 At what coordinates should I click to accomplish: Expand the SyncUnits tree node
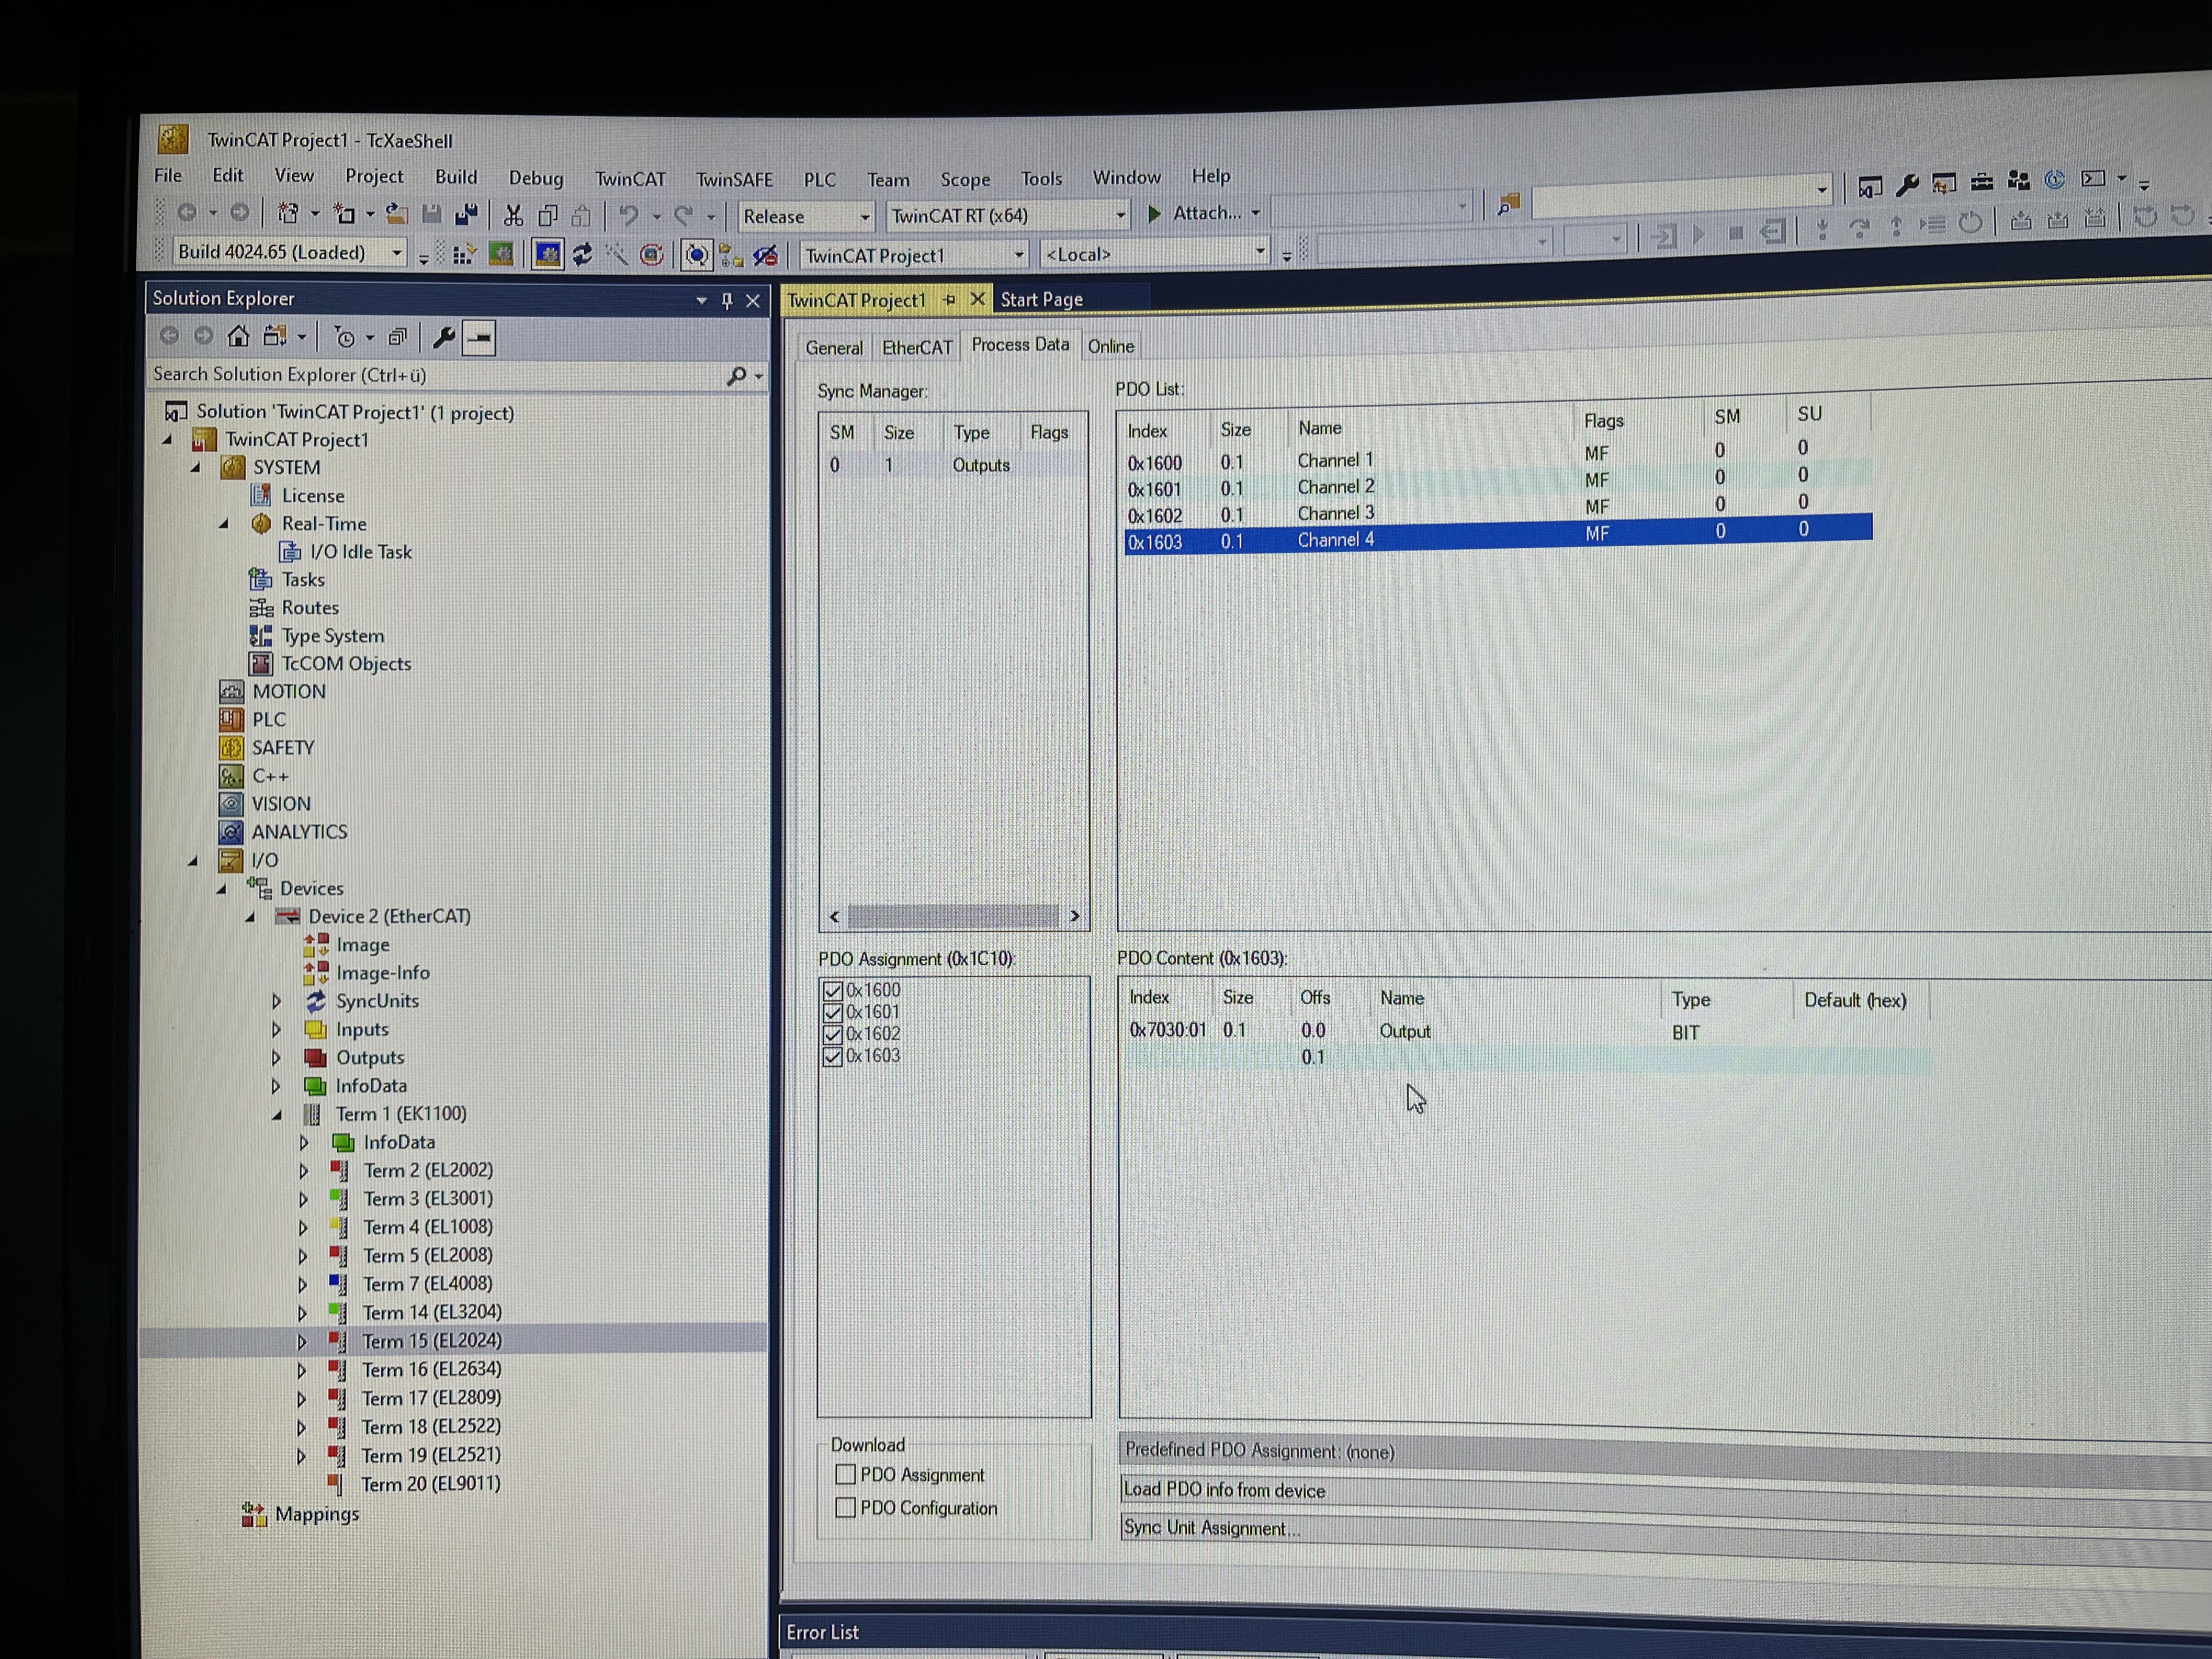coord(277,1001)
